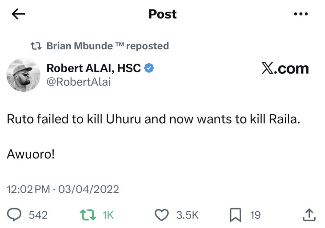
Task: Like the post with heart icon
Action: coord(162,215)
